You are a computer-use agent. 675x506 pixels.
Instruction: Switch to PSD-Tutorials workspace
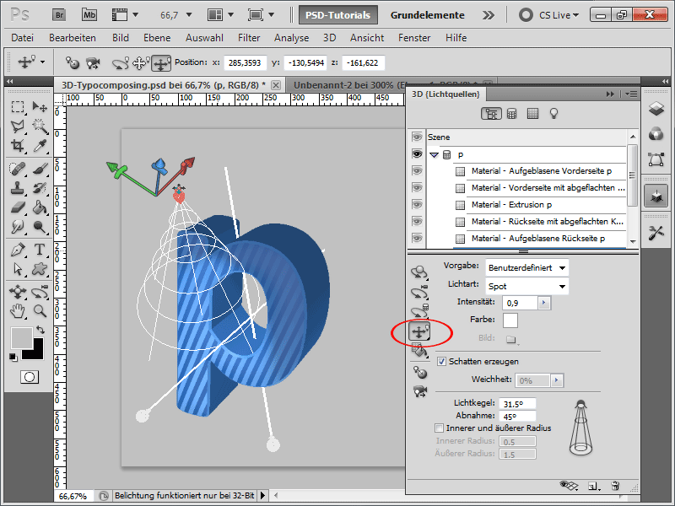tap(338, 15)
